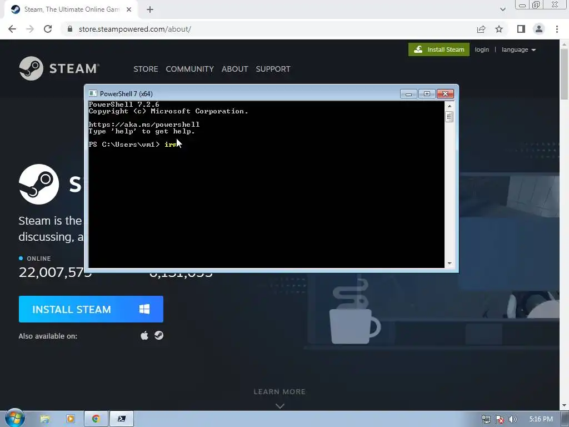This screenshot has height=427, width=569.
Task: Select the Steam browser tab
Action: [x=71, y=9]
